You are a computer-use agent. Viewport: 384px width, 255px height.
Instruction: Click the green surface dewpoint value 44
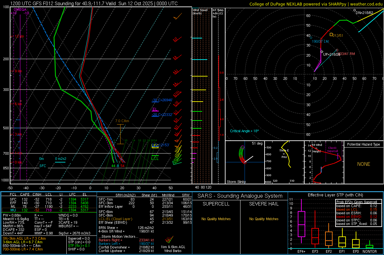pyautogui.click(x=113, y=166)
